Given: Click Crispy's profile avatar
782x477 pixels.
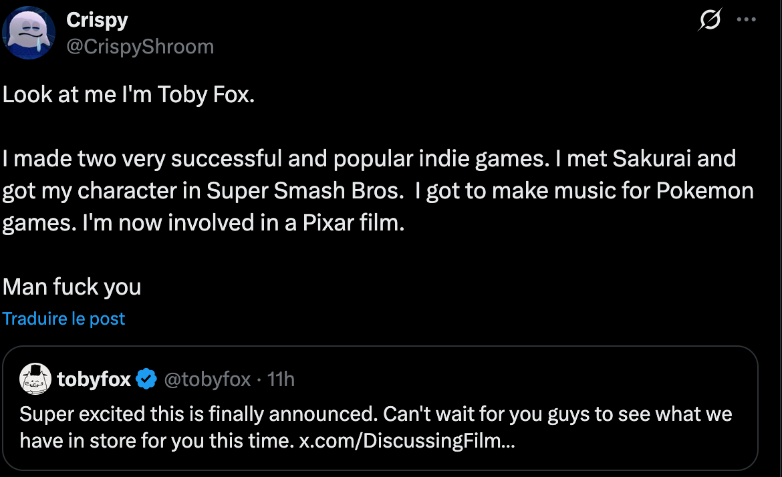Looking at the screenshot, I should click(29, 33).
